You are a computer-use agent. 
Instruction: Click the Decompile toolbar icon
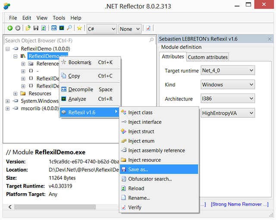click(x=54, y=28)
